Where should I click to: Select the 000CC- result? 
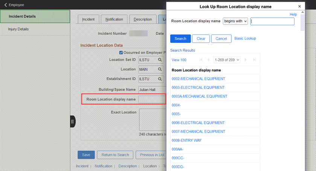[178, 158]
